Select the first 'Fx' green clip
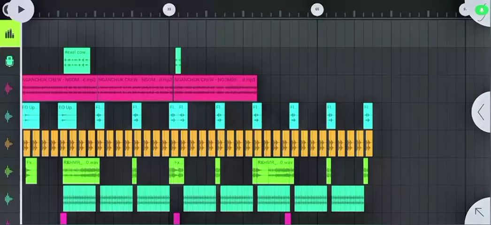Screen dimensions: 491x225 [x=31, y=171]
